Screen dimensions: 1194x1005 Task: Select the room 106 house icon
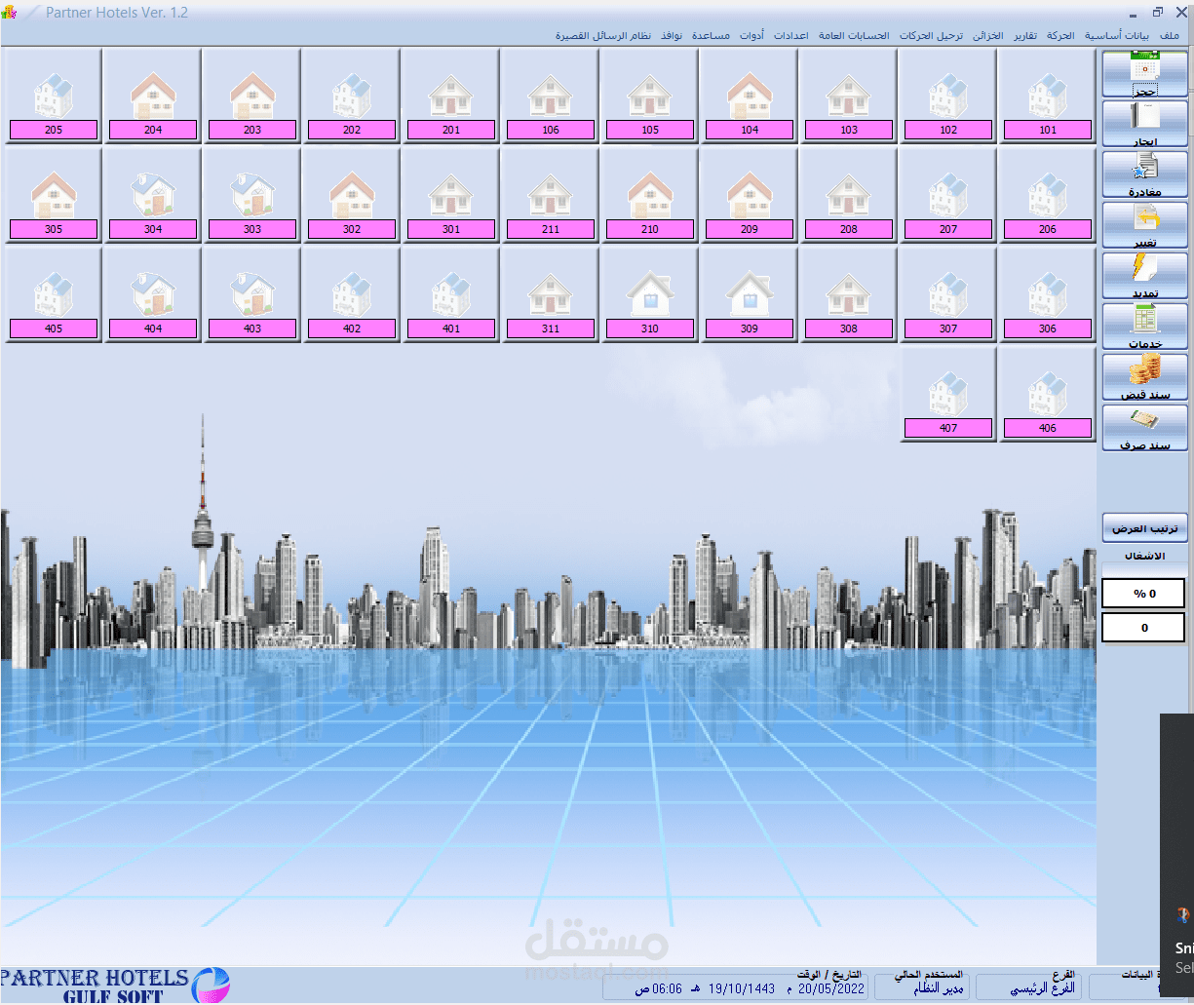551,96
